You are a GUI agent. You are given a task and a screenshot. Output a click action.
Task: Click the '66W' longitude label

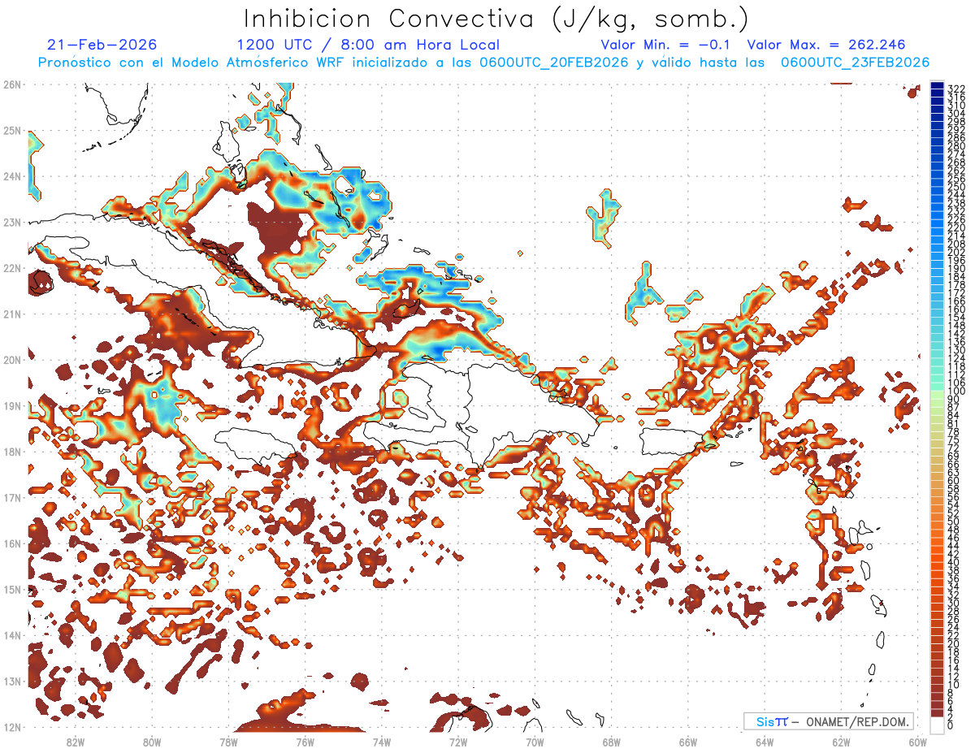tap(688, 742)
